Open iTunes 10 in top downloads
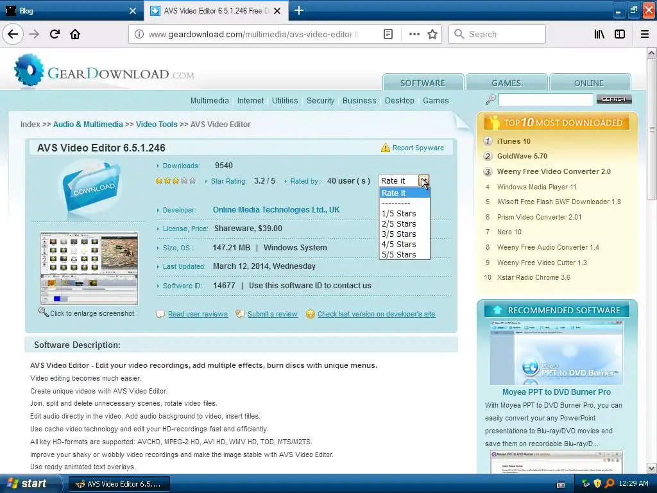This screenshot has height=493, width=657. tap(514, 141)
